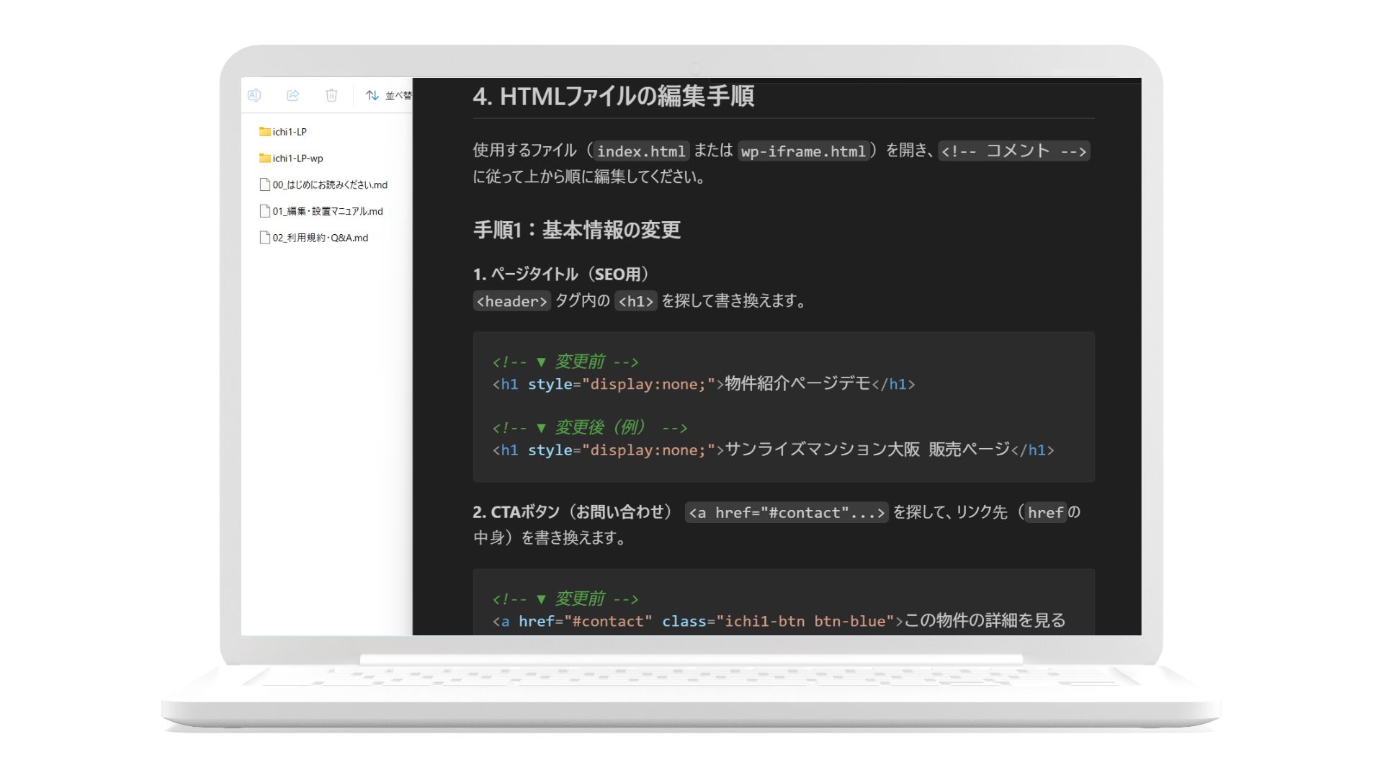Click the 02_利用規約・Q&A.md file icon
Screen dimensions: 1383x778
pos(264,238)
